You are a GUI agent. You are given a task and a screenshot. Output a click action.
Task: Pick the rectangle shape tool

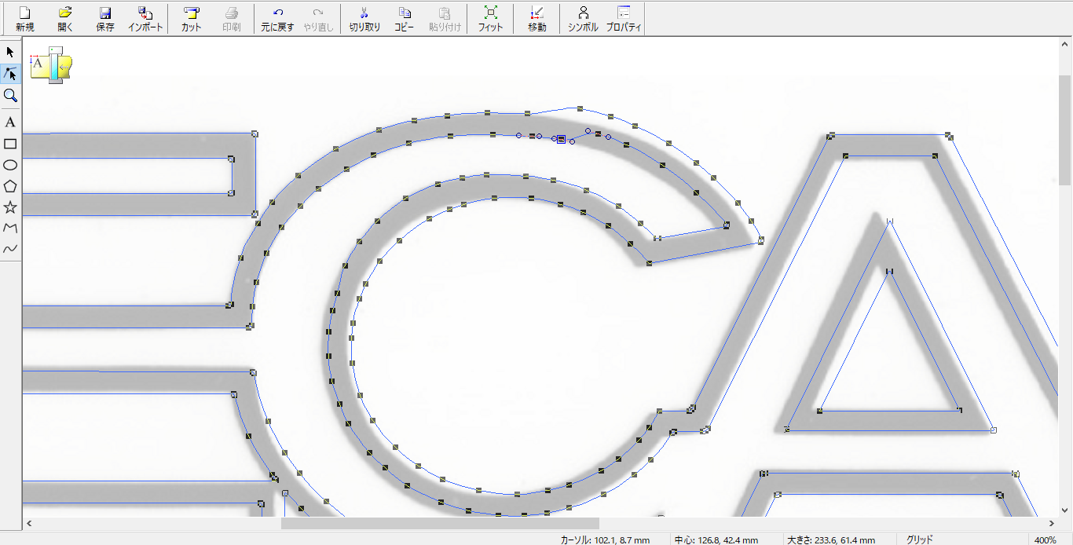[10, 144]
